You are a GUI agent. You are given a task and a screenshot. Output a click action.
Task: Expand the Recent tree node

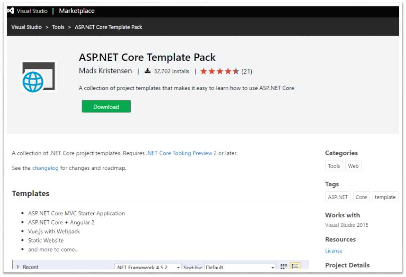[18, 267]
